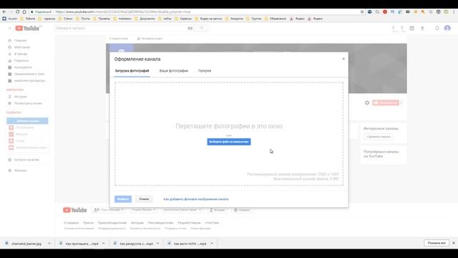The image size is (458, 258).
Task: Open footer История button
Action: pos(218,210)
